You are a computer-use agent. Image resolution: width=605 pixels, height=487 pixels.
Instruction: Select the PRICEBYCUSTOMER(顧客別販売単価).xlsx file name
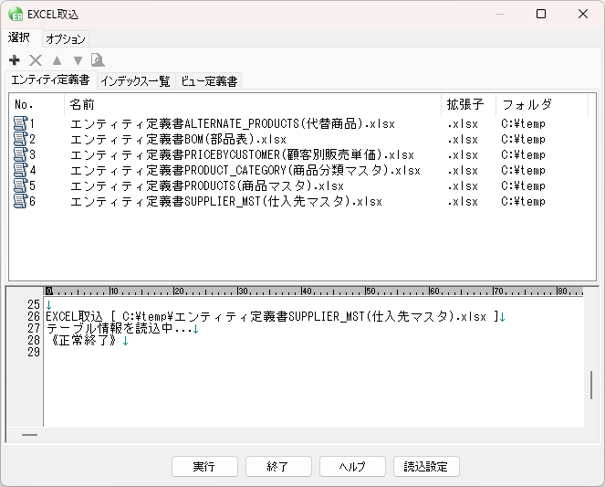point(242,154)
